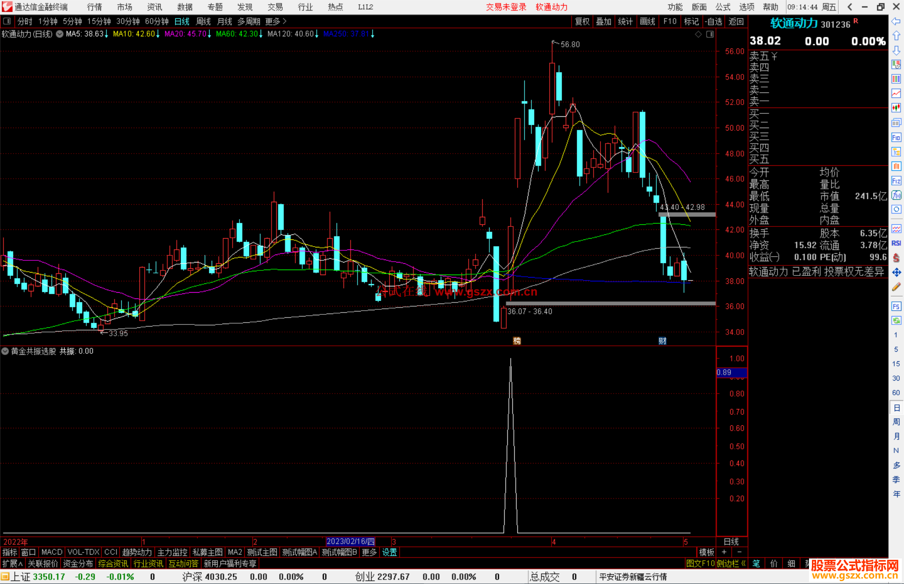
Task: Click the RSI indicator sidebar icon
Action: 896,243
